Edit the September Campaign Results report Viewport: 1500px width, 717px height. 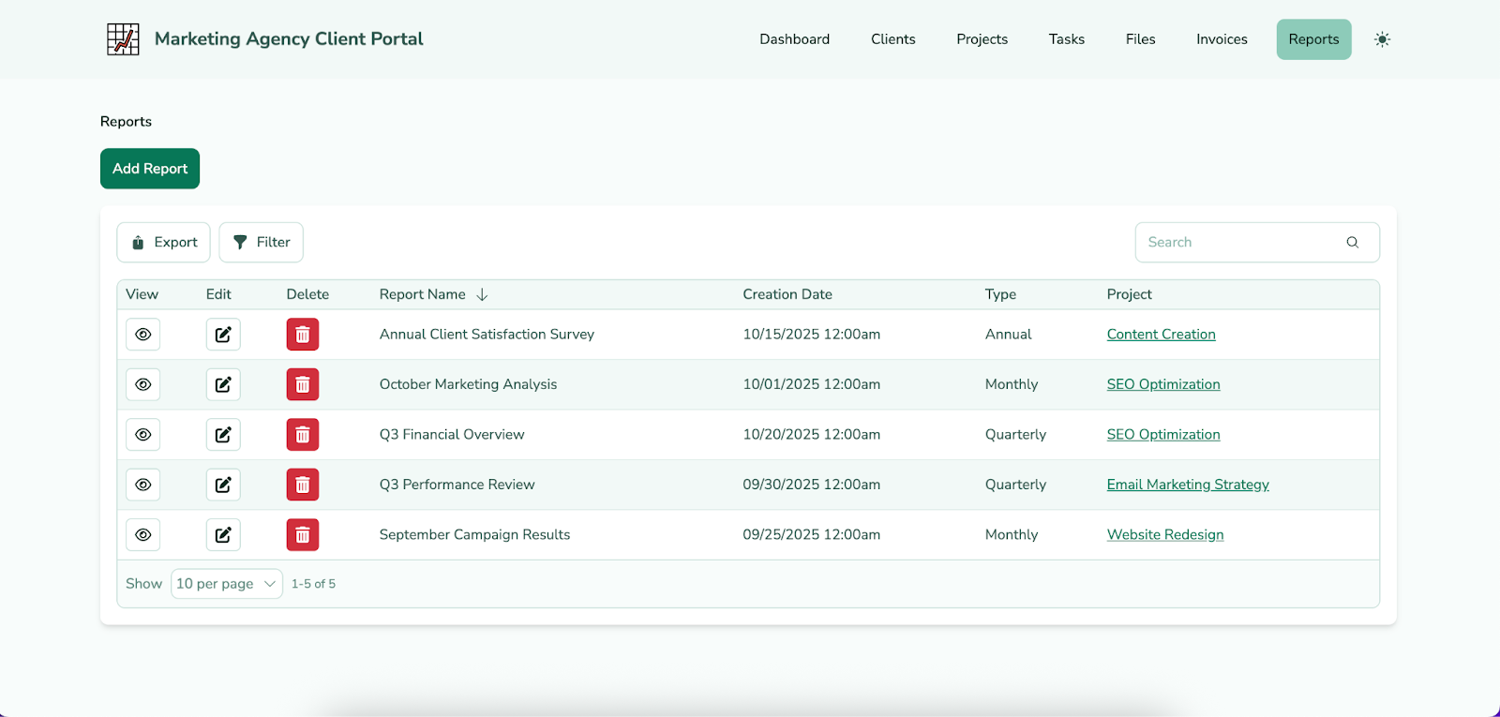pyautogui.click(x=223, y=535)
